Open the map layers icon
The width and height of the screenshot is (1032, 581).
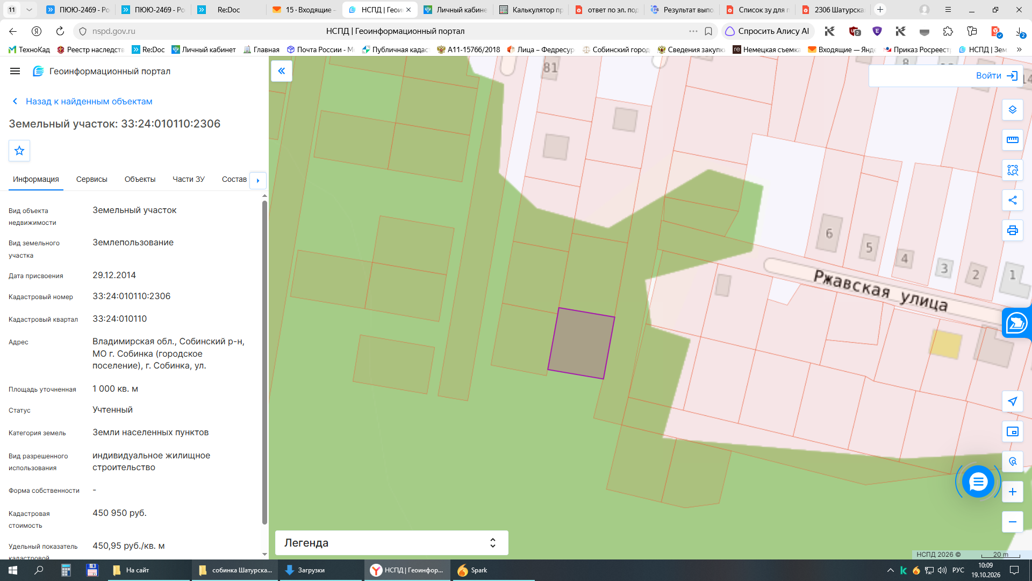[1013, 110]
